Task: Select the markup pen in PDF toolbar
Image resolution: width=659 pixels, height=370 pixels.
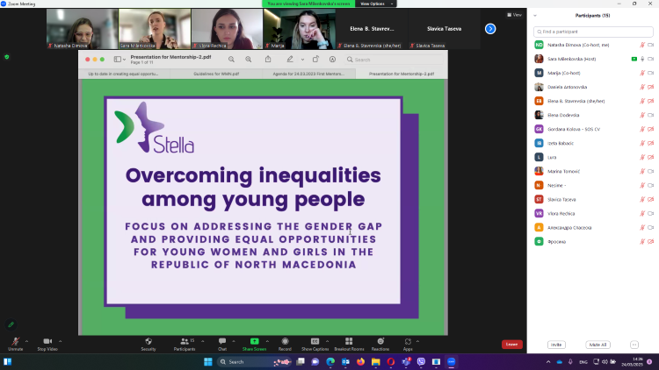Action: click(x=290, y=59)
